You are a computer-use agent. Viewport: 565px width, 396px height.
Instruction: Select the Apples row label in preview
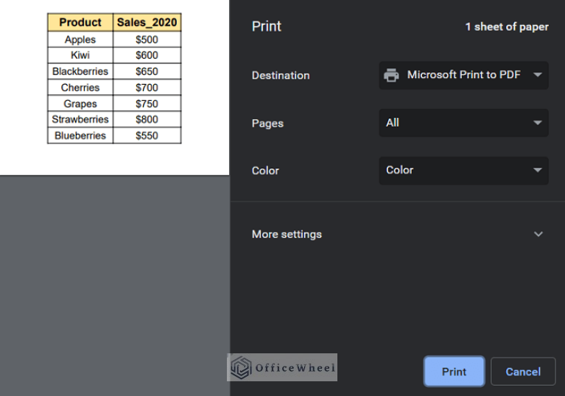[80, 40]
